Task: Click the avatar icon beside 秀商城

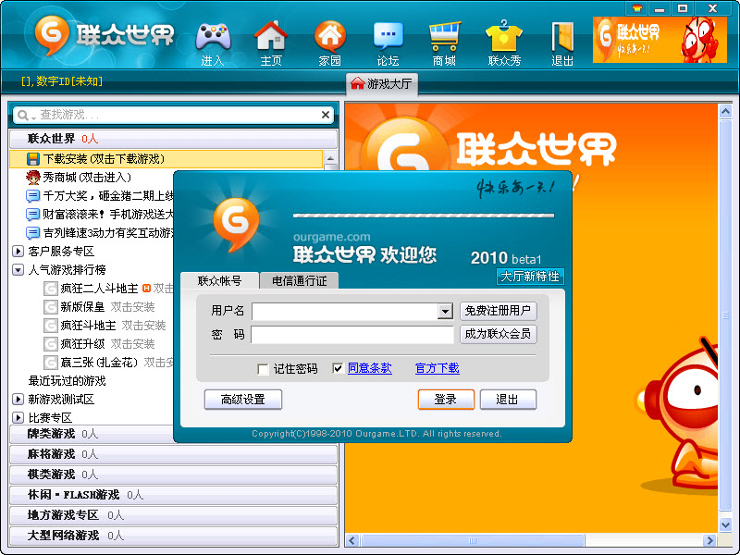Action: point(32,178)
